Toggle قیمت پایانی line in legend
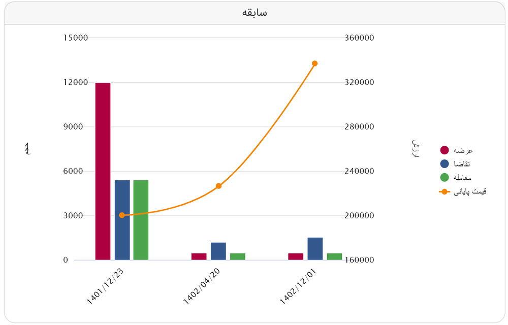Screen dimensions: 508x325 coord(444,191)
